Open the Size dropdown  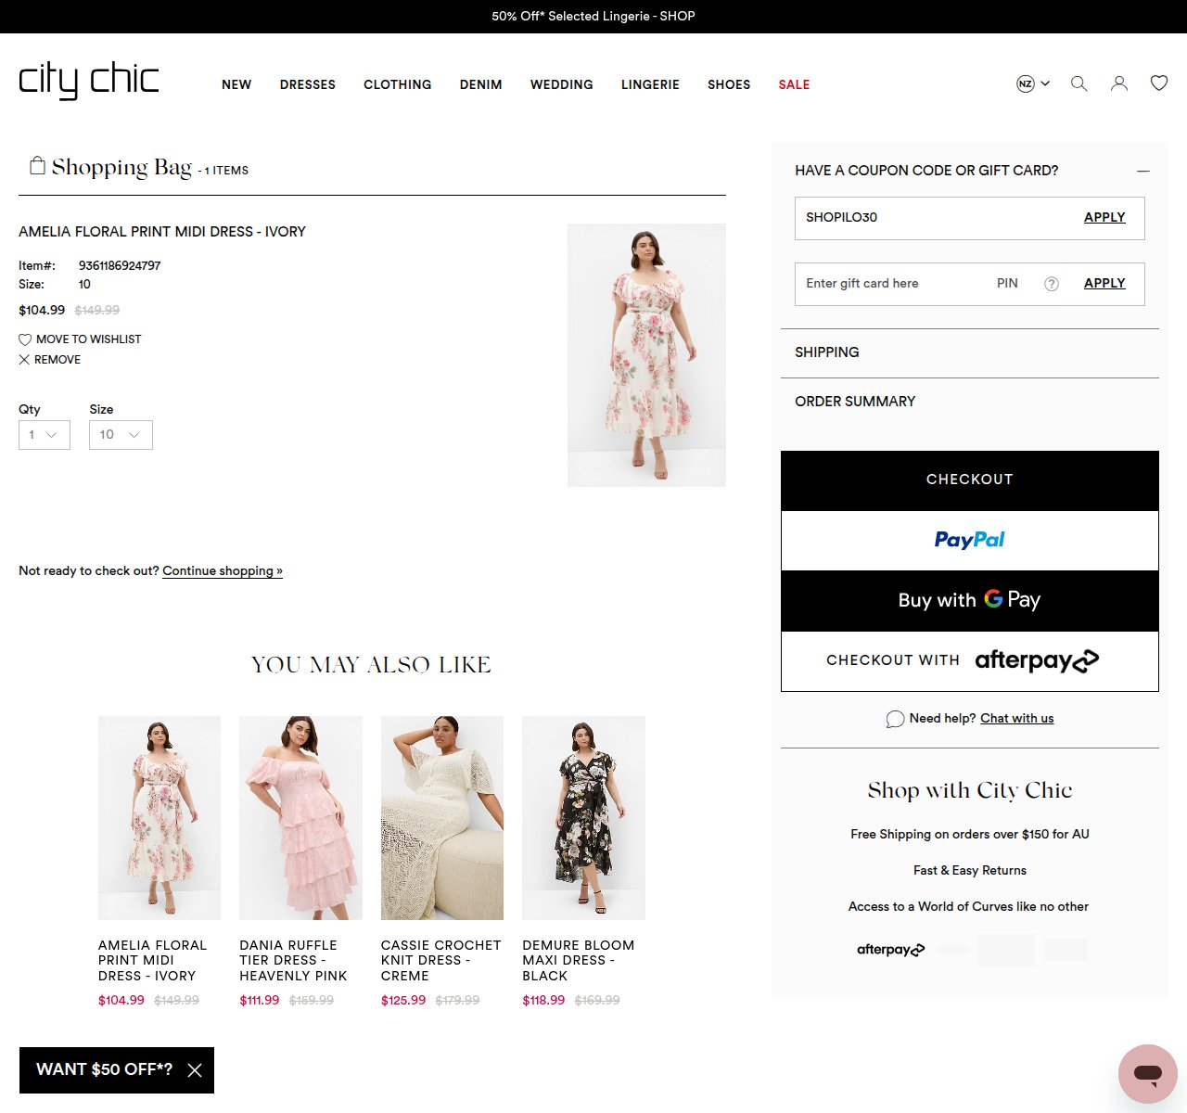[121, 435]
